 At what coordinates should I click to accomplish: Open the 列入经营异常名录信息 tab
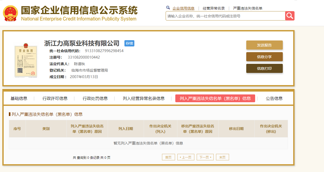(x=144, y=98)
